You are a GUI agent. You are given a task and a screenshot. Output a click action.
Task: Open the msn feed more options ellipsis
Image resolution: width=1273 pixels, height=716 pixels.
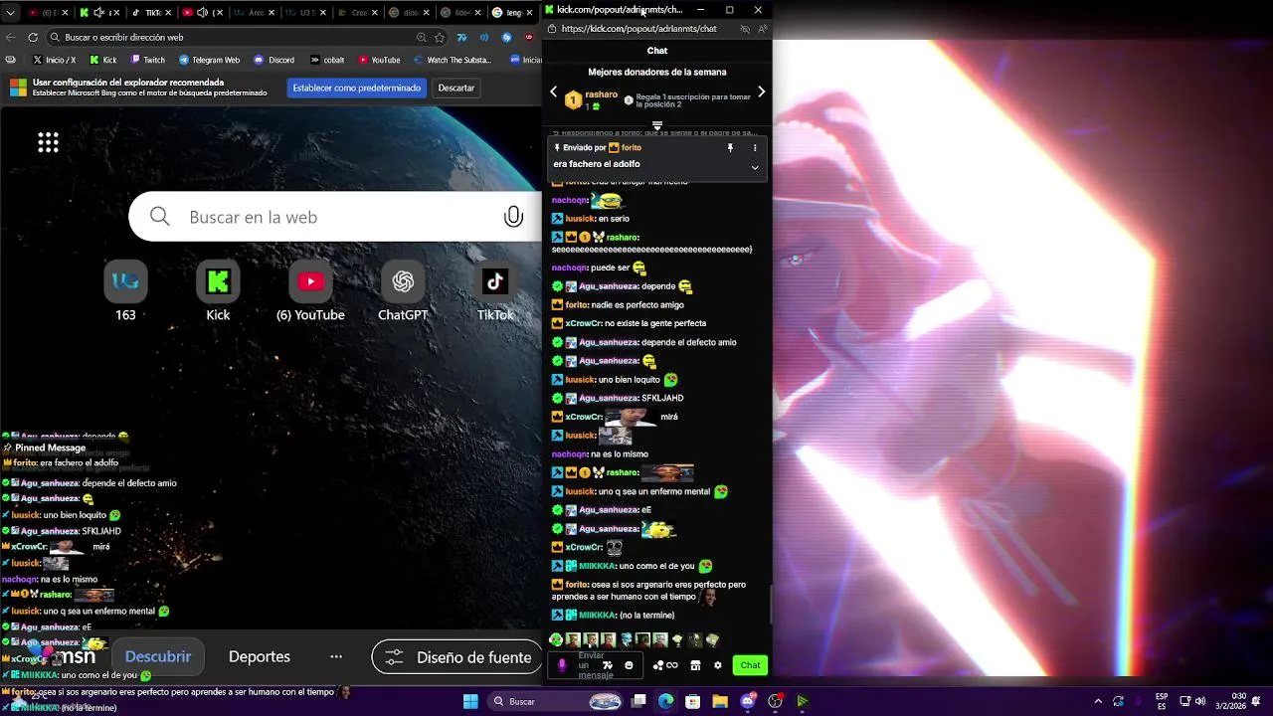[336, 656]
